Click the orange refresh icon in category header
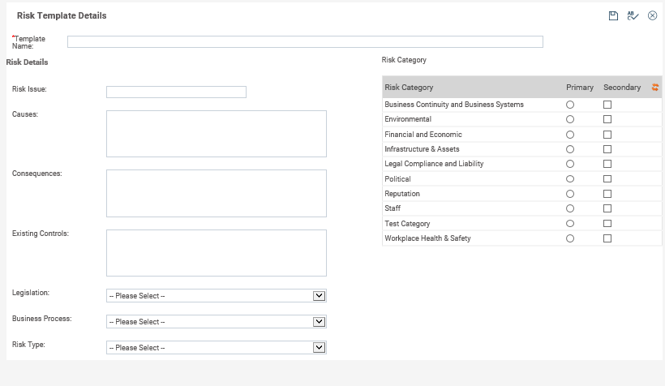 pos(655,88)
